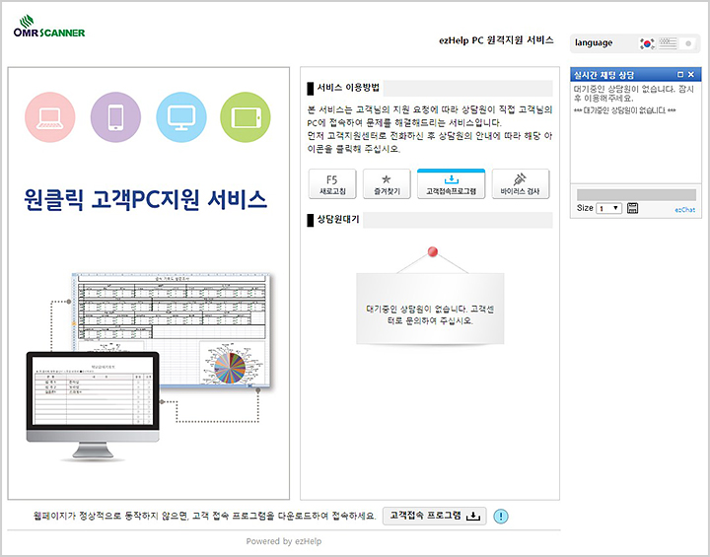Close the 실시간 채팅 상담 chat panel
The height and width of the screenshot is (557, 710).
(x=691, y=75)
